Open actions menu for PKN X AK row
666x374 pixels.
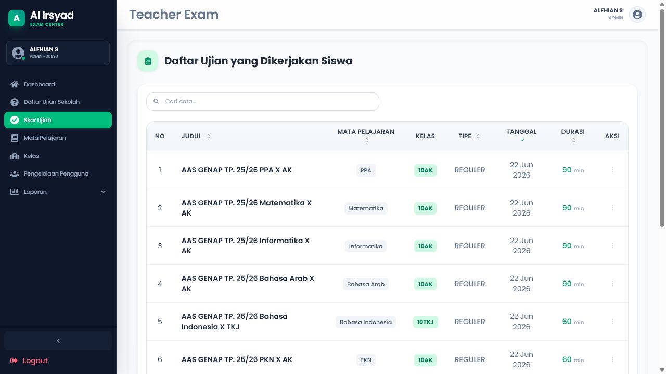coord(612,359)
